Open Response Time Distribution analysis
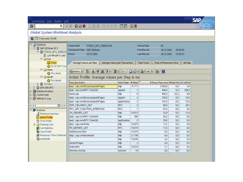This screenshot has height=182, width=243. click(53, 135)
